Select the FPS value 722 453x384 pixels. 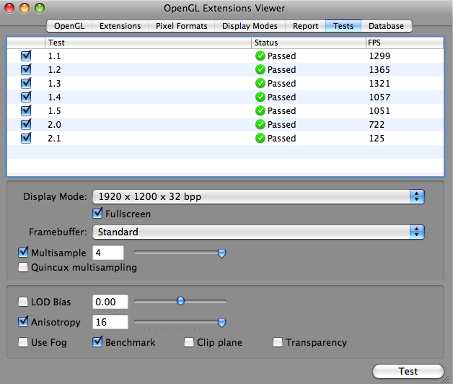coord(377,125)
